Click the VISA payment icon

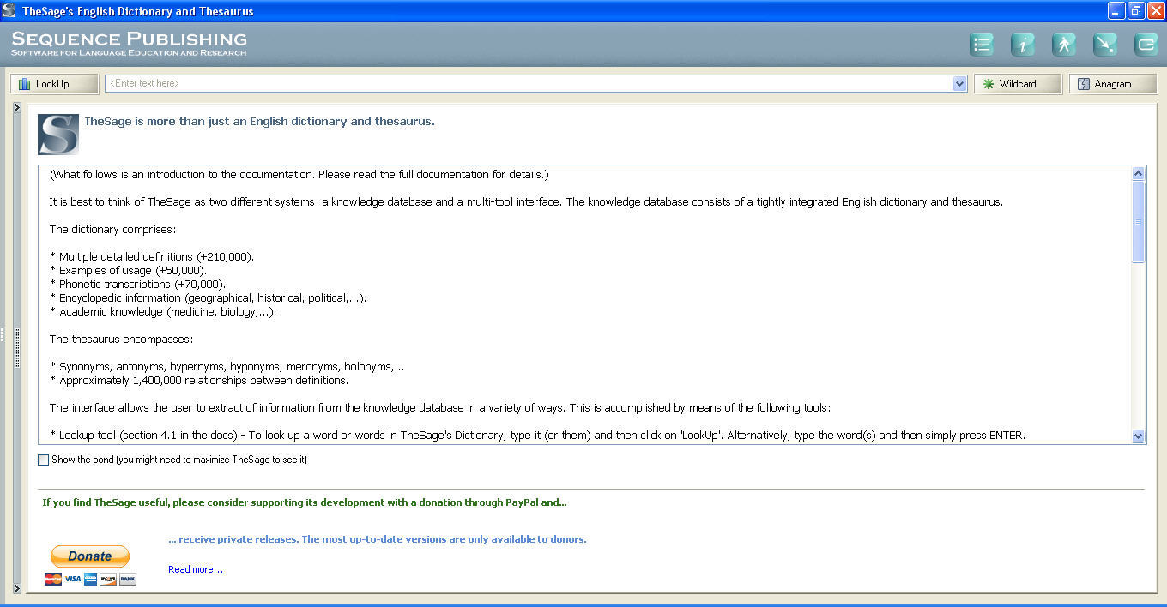click(x=73, y=579)
